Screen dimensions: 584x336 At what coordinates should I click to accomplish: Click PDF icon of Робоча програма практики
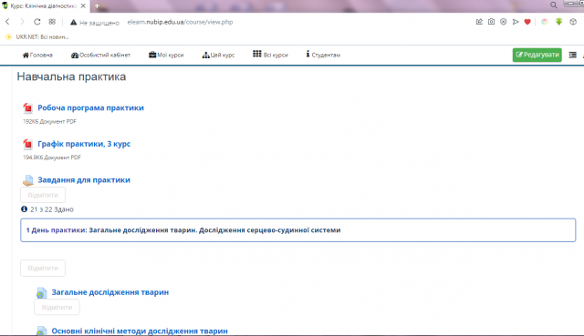pyautogui.click(x=28, y=108)
